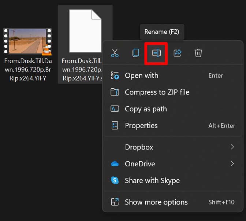Click the Dropbox menu label
246x221 pixels.
139,147
